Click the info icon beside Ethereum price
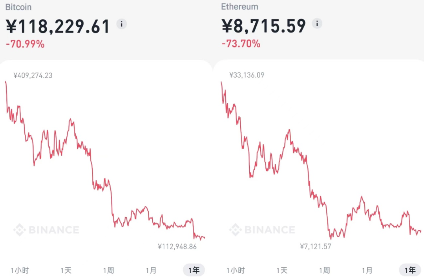Viewport: 424px width, 278px height. [x=317, y=24]
